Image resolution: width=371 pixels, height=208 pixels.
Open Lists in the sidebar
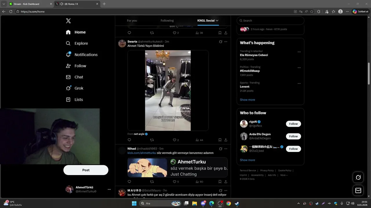point(74,99)
